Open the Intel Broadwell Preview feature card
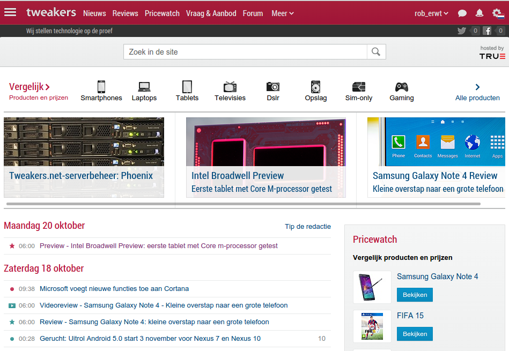 click(266, 158)
